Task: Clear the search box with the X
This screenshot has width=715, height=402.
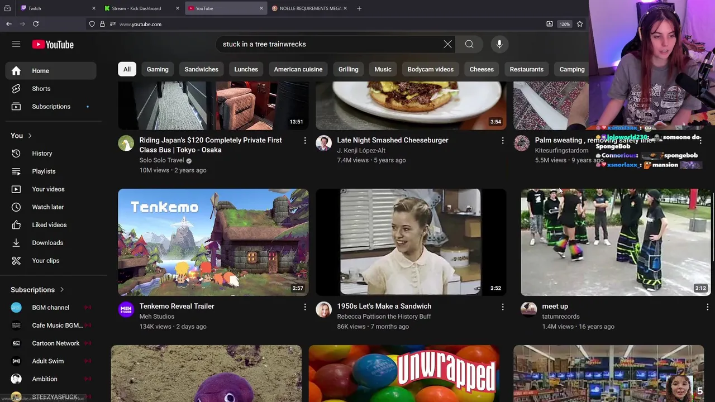Action: coord(447,44)
